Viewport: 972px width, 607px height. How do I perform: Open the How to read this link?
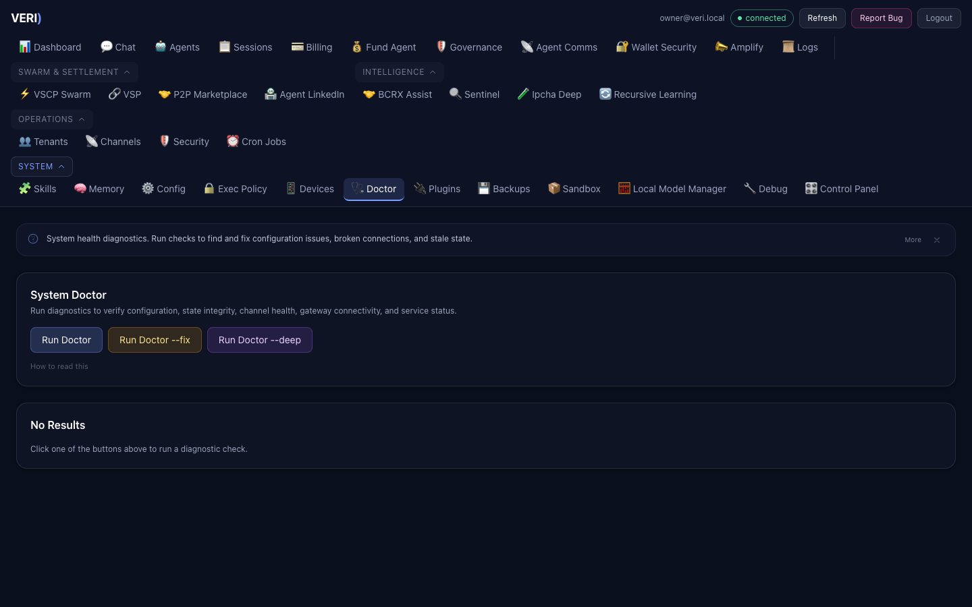pyautogui.click(x=59, y=366)
